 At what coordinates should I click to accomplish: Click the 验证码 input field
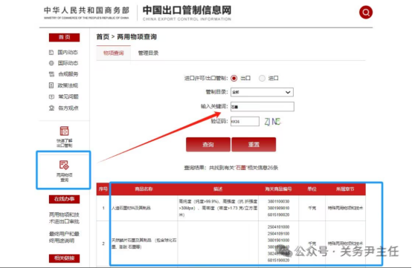pyautogui.click(x=245, y=122)
